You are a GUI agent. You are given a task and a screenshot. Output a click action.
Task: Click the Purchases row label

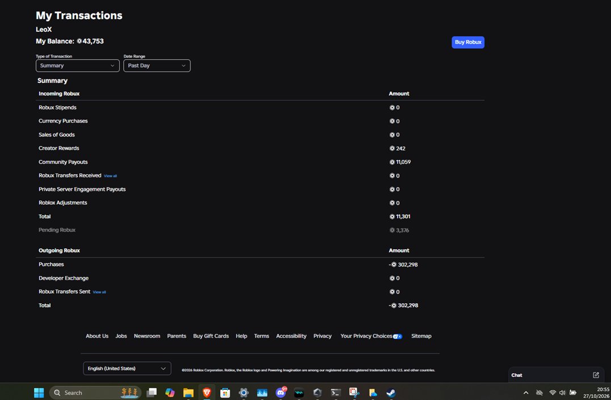tap(51, 264)
